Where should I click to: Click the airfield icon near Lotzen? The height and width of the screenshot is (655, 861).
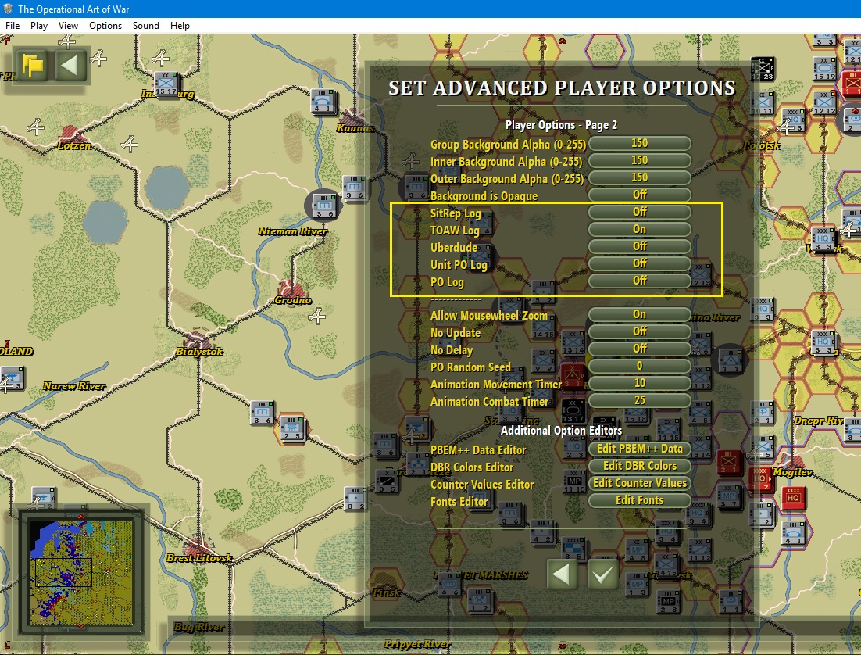point(36,127)
